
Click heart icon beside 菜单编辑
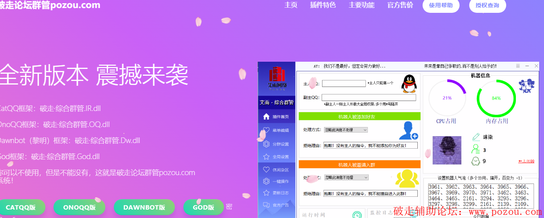(x=266, y=130)
